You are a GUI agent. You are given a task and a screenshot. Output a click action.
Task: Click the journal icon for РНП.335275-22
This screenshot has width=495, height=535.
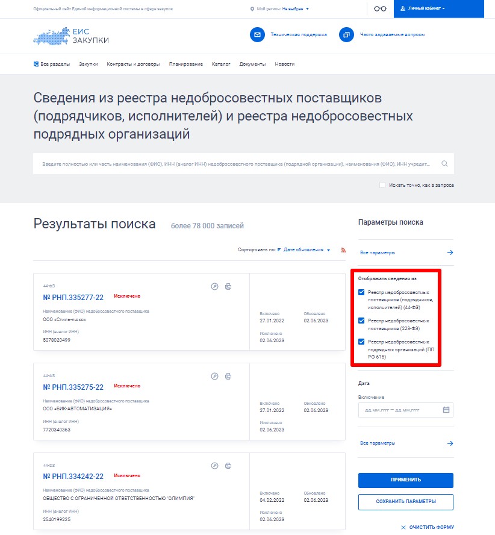[214, 377]
